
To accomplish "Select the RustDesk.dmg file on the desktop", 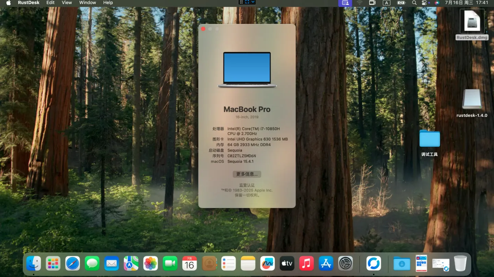I will pyautogui.click(x=472, y=23).
